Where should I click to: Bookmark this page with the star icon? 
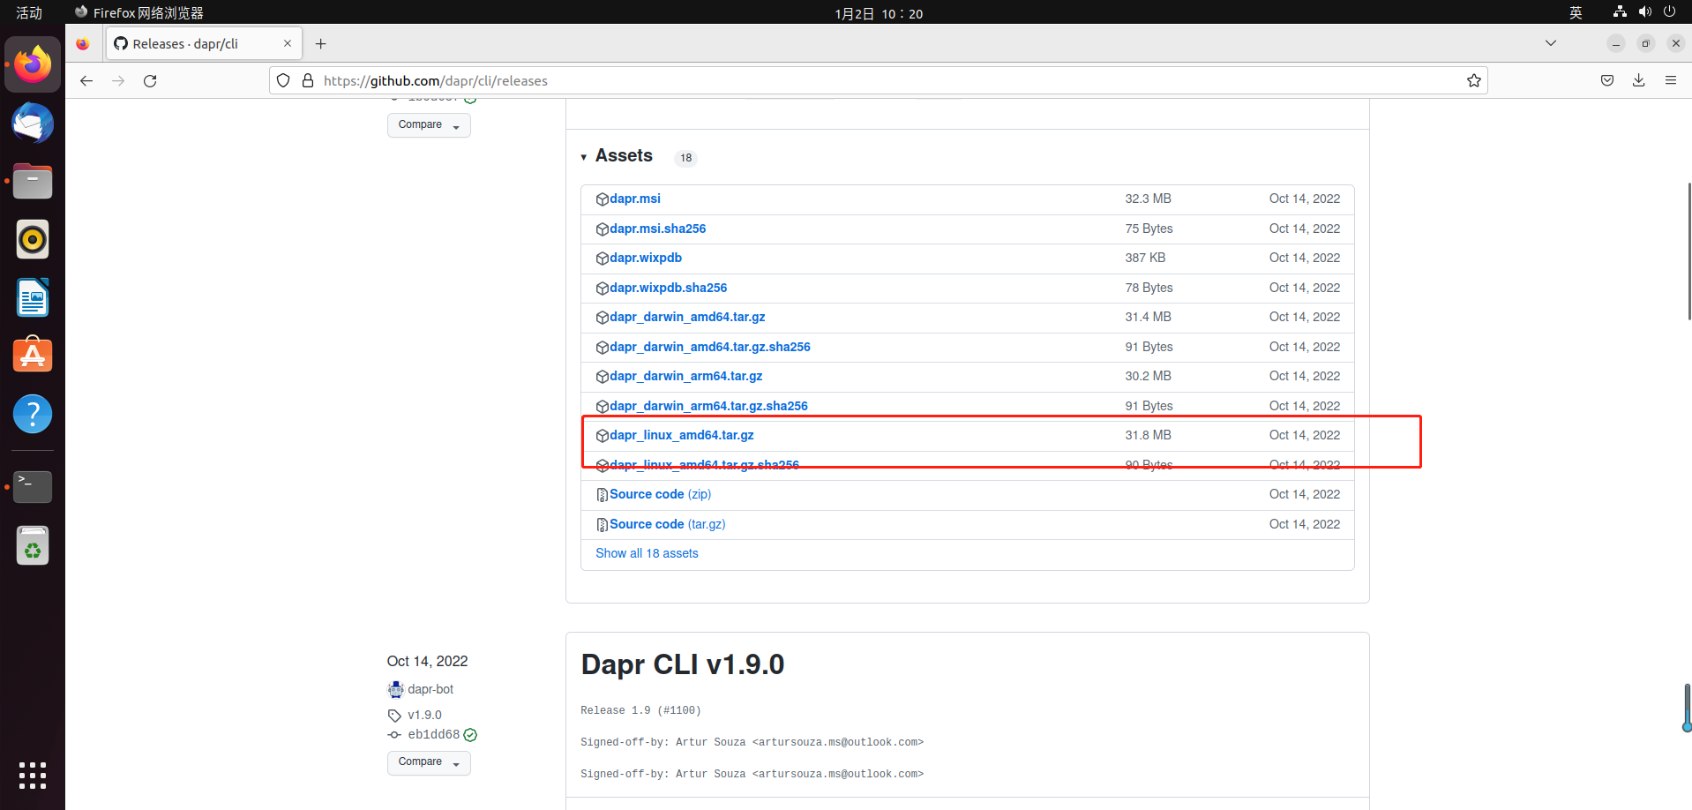(x=1473, y=80)
